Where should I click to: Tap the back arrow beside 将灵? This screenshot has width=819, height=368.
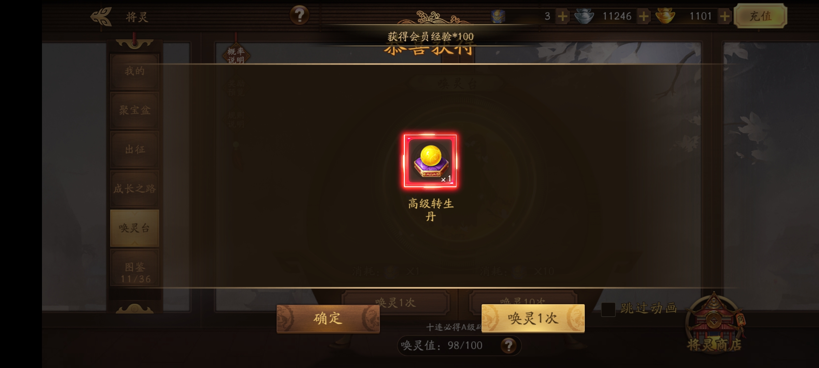pos(101,16)
